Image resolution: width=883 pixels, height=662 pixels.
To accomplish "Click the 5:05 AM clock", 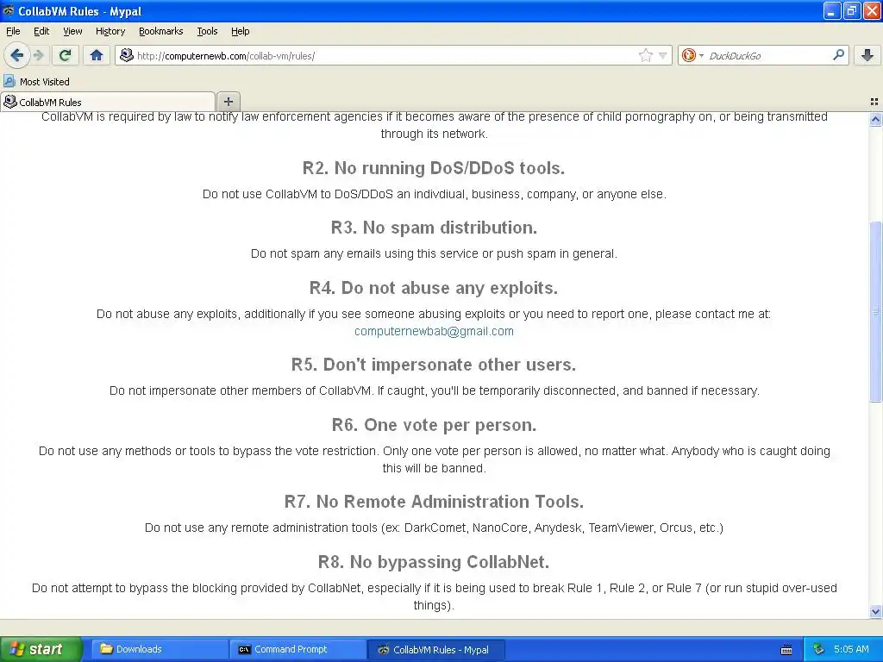I will pyautogui.click(x=851, y=649).
